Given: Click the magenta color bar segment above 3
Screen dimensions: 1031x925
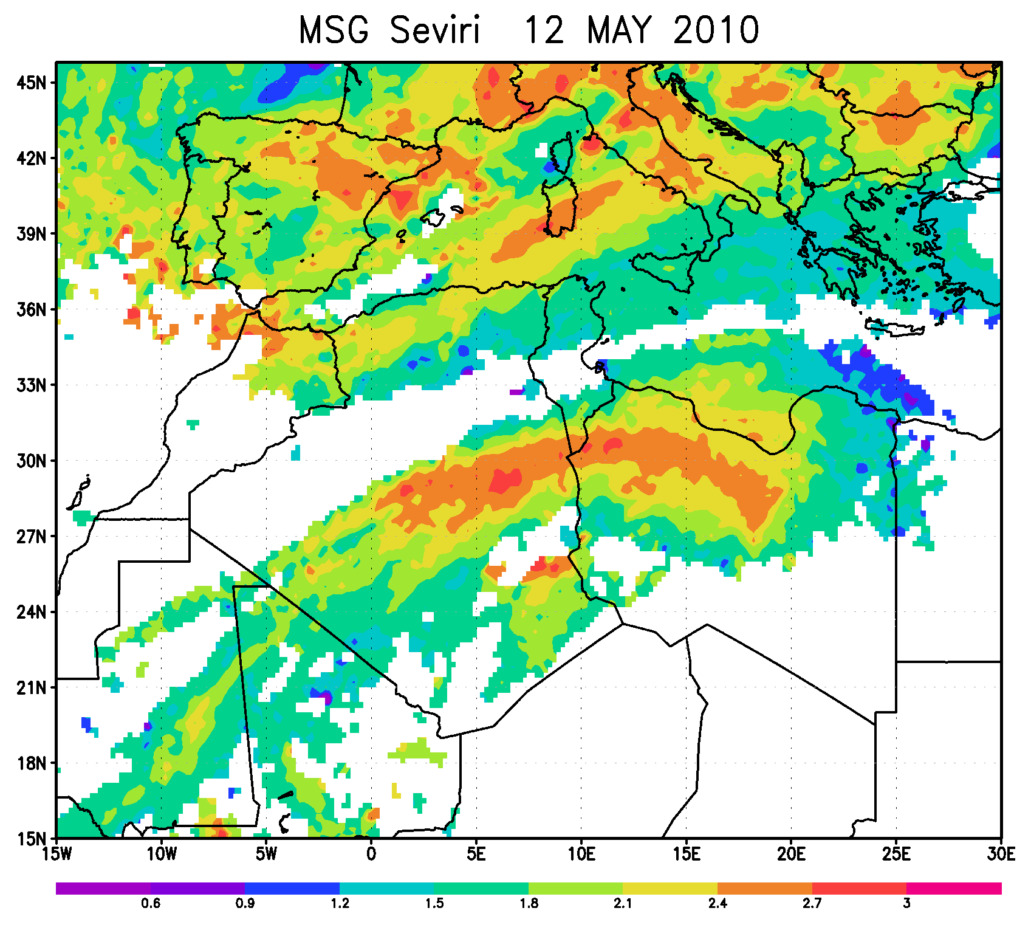Looking at the screenshot, I should tap(954, 889).
